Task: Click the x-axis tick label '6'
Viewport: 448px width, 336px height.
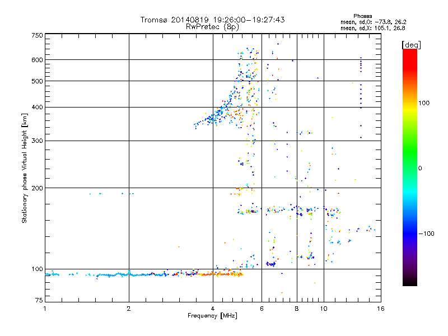Action: pos(262,309)
